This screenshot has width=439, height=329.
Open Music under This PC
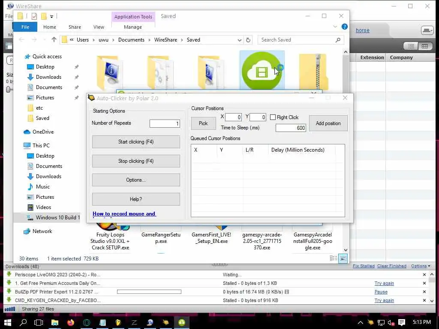coord(42,187)
